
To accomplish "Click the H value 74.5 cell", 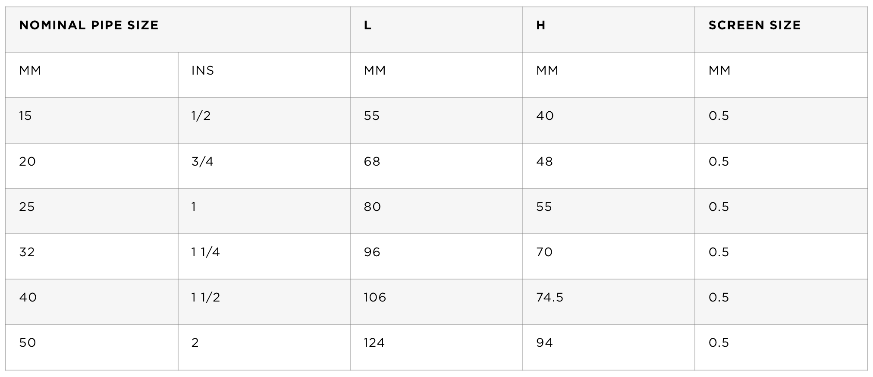I will (609, 302).
